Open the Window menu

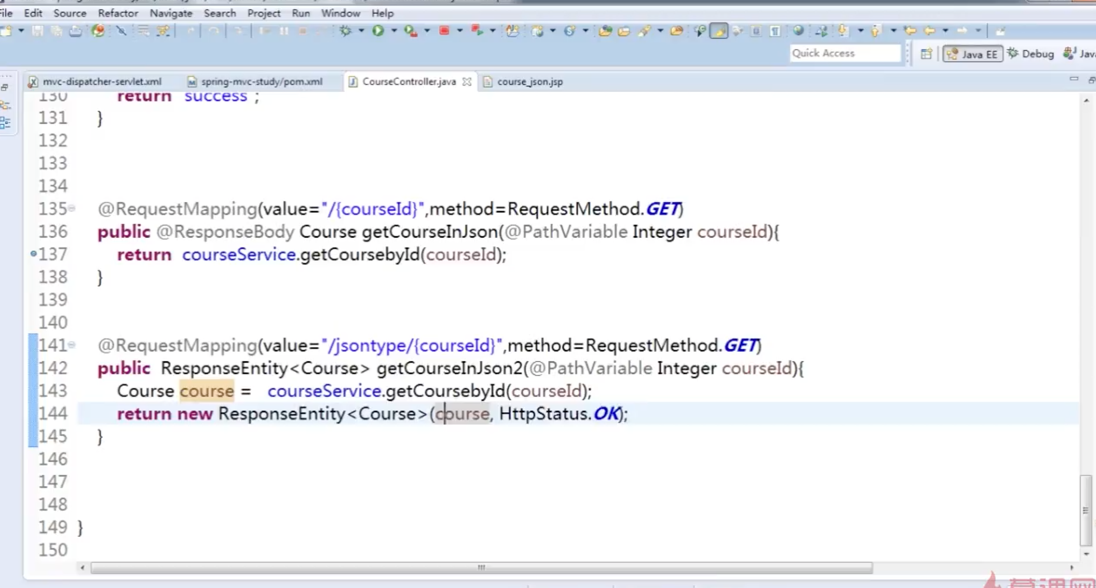tap(340, 13)
